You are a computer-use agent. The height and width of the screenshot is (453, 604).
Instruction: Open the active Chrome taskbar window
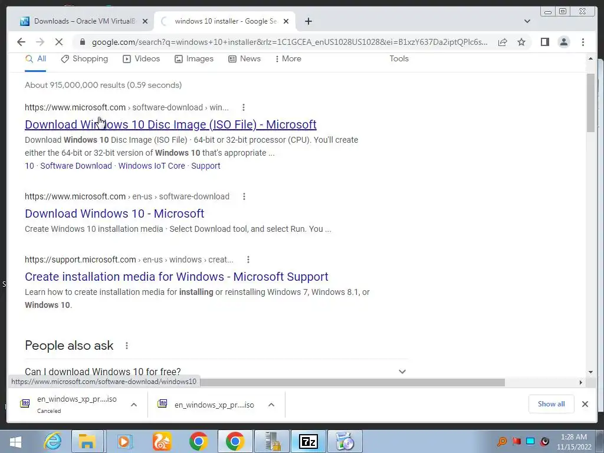point(235,441)
